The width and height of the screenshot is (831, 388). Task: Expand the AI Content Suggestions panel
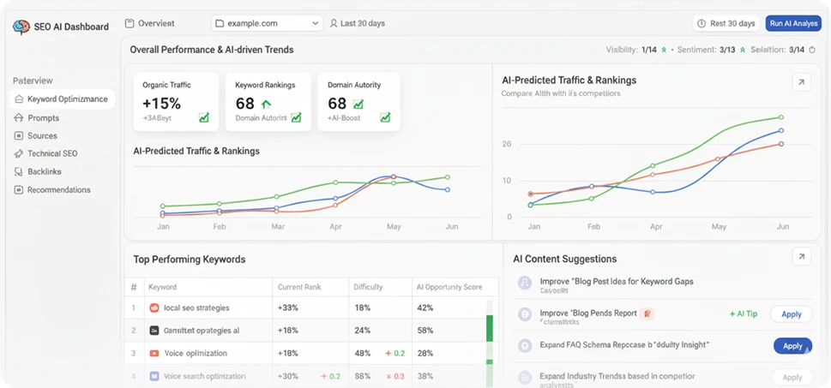click(801, 256)
